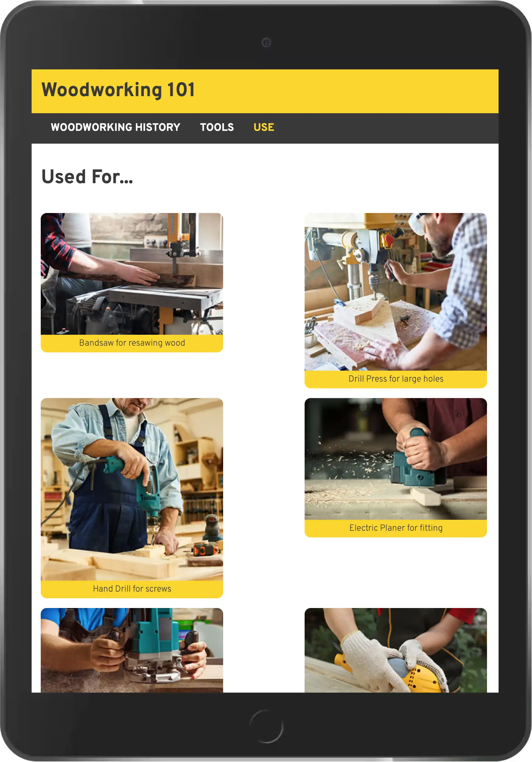
Task: Open the wood router photo
Action: pos(132,650)
